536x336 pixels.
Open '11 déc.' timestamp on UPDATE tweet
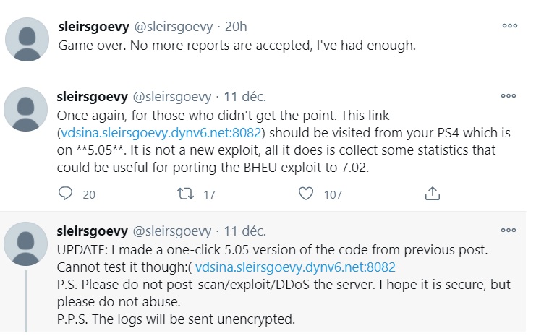point(244,231)
